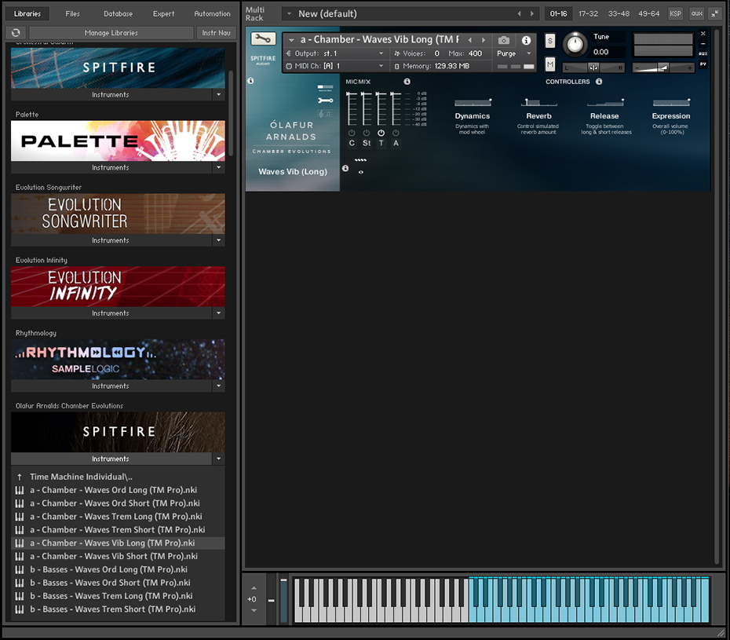
Task: Click the rack minimize view icon
Action: click(714, 13)
